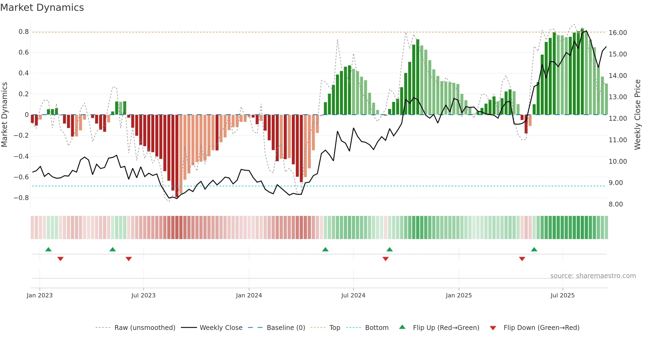
Task: Toggle the Flip Down (Green→Red) legend entry
Action: [x=535, y=328]
